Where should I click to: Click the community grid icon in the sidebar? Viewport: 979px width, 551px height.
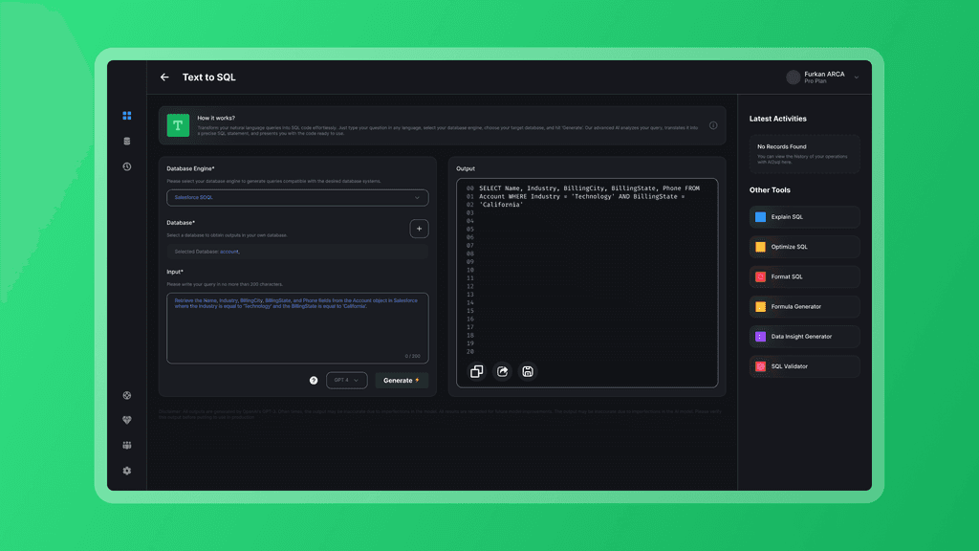click(x=126, y=445)
